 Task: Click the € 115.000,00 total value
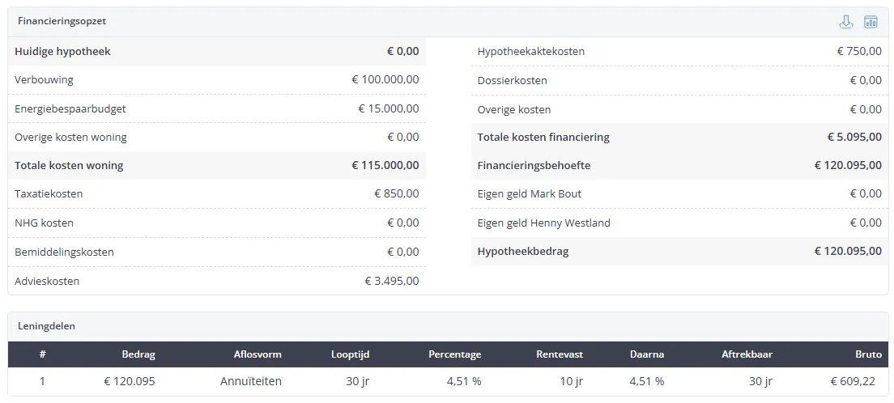[385, 166]
